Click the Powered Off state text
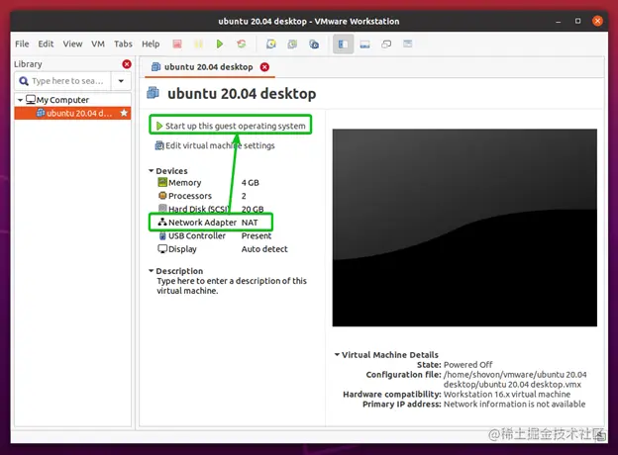 pos(467,365)
